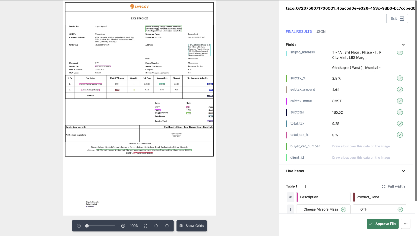This screenshot has width=417, height=236.
Task: Enable Show Grids on the invoice
Action: 192,226
